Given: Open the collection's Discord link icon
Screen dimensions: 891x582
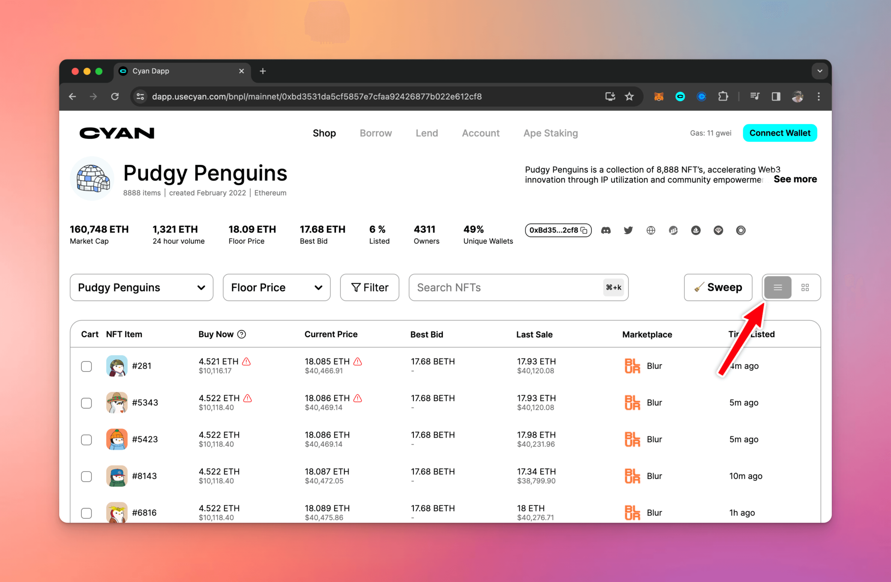Looking at the screenshot, I should click(606, 230).
